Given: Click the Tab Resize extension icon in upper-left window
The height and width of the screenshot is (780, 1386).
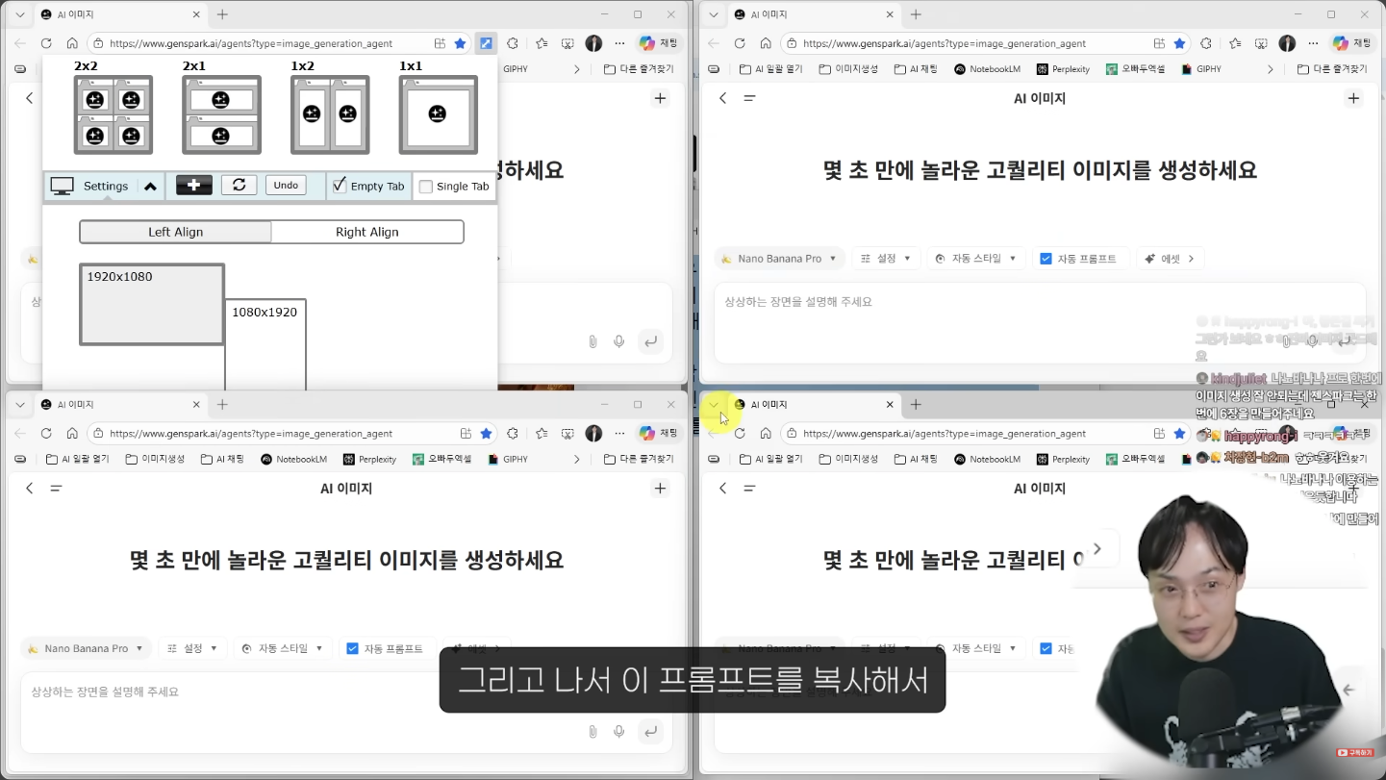Looking at the screenshot, I should tap(487, 43).
